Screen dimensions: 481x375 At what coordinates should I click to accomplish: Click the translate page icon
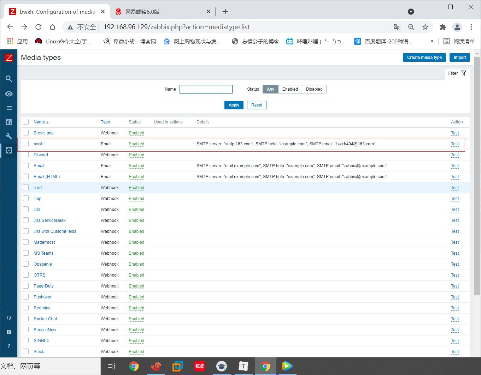(x=397, y=27)
